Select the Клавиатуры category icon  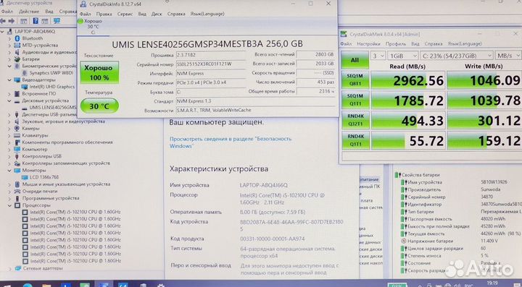click(x=17, y=135)
